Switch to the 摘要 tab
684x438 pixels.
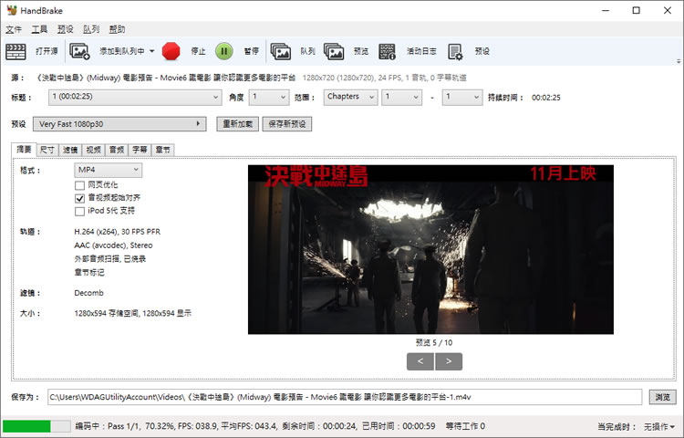pyautogui.click(x=24, y=150)
